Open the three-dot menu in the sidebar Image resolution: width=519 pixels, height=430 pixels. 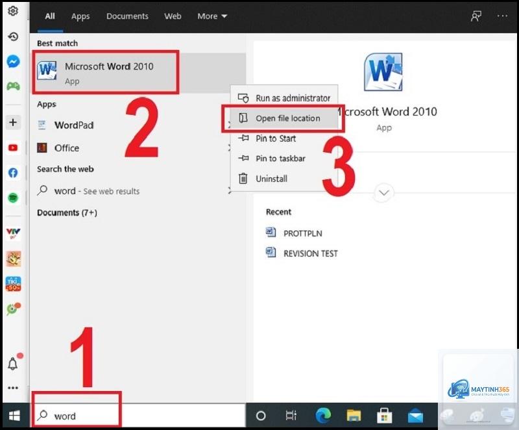tap(13, 388)
